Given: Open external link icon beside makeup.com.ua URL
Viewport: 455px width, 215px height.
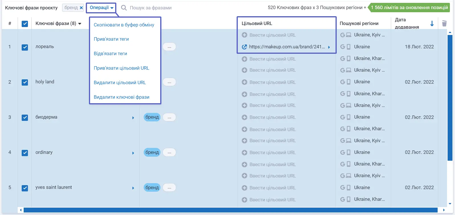Looking at the screenshot, I should (x=244, y=47).
